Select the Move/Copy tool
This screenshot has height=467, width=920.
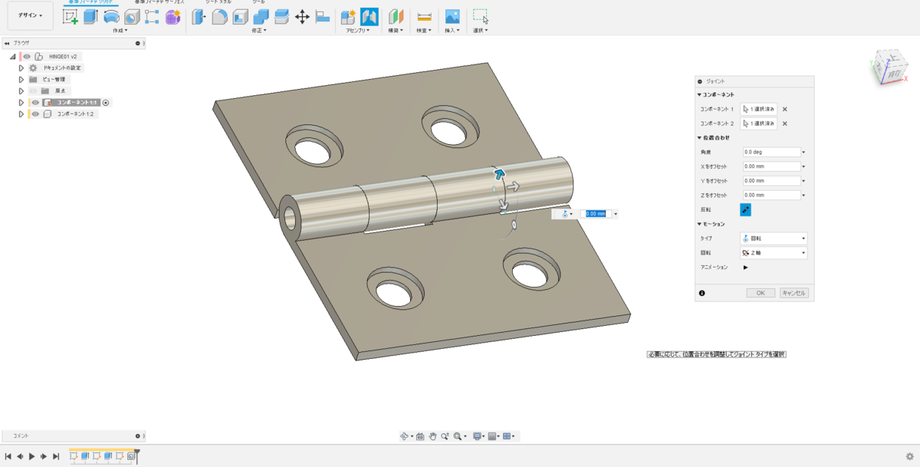click(302, 17)
